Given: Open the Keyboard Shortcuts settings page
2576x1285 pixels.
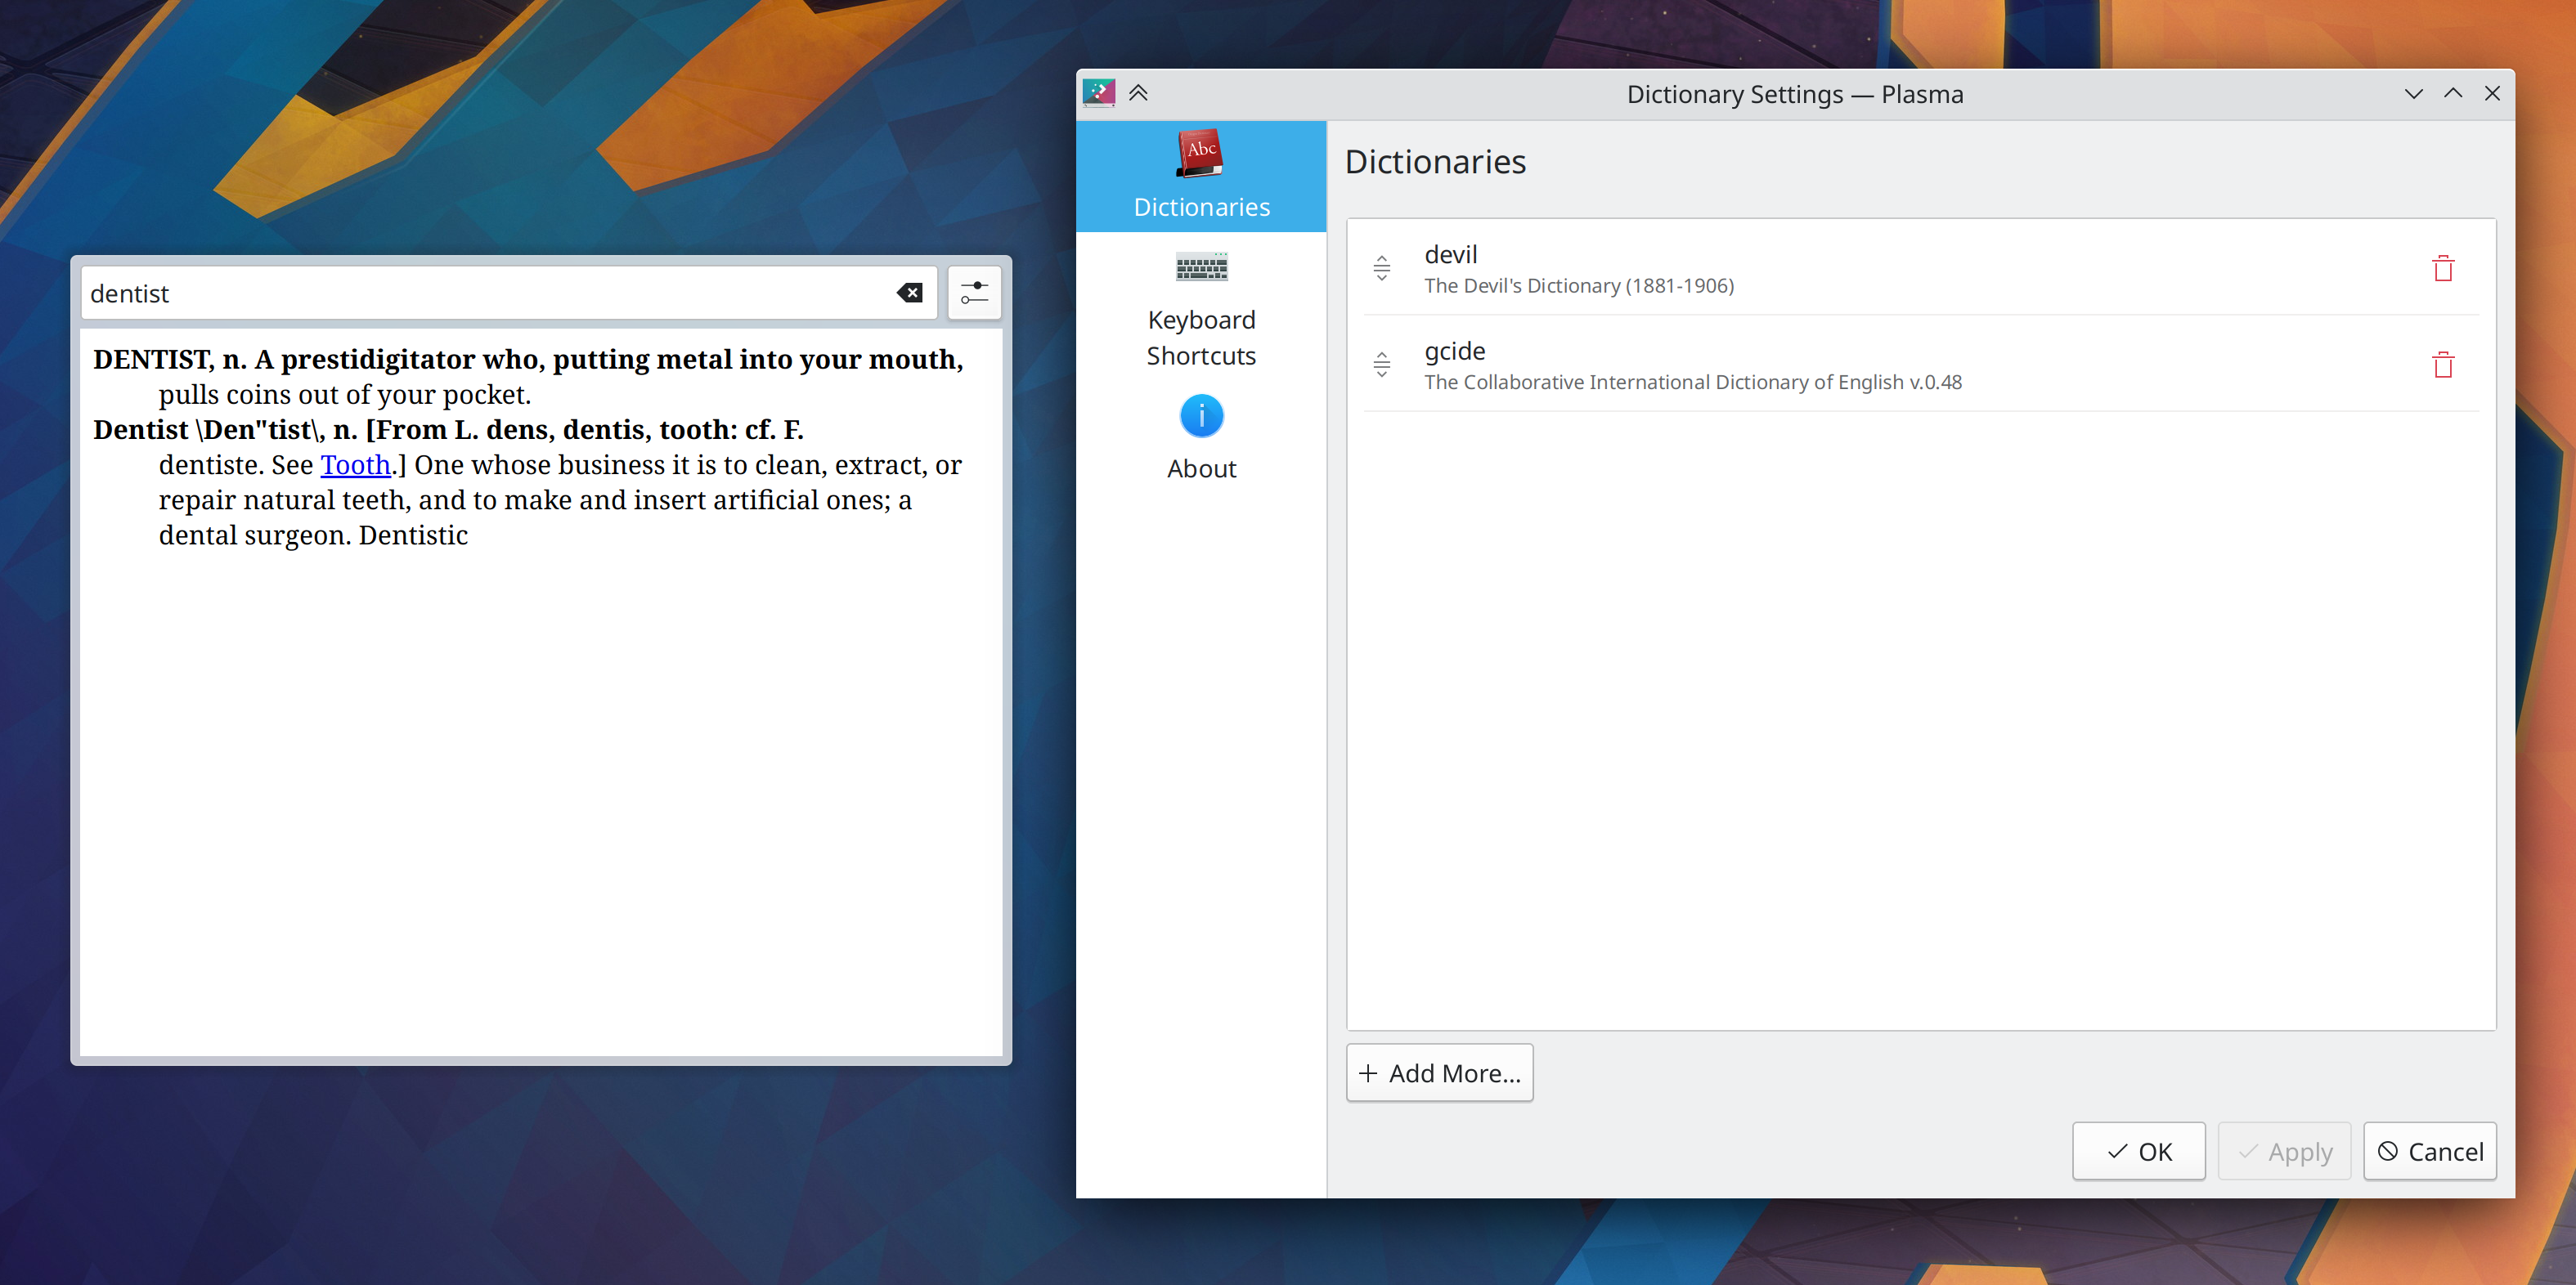Looking at the screenshot, I should [1201, 338].
